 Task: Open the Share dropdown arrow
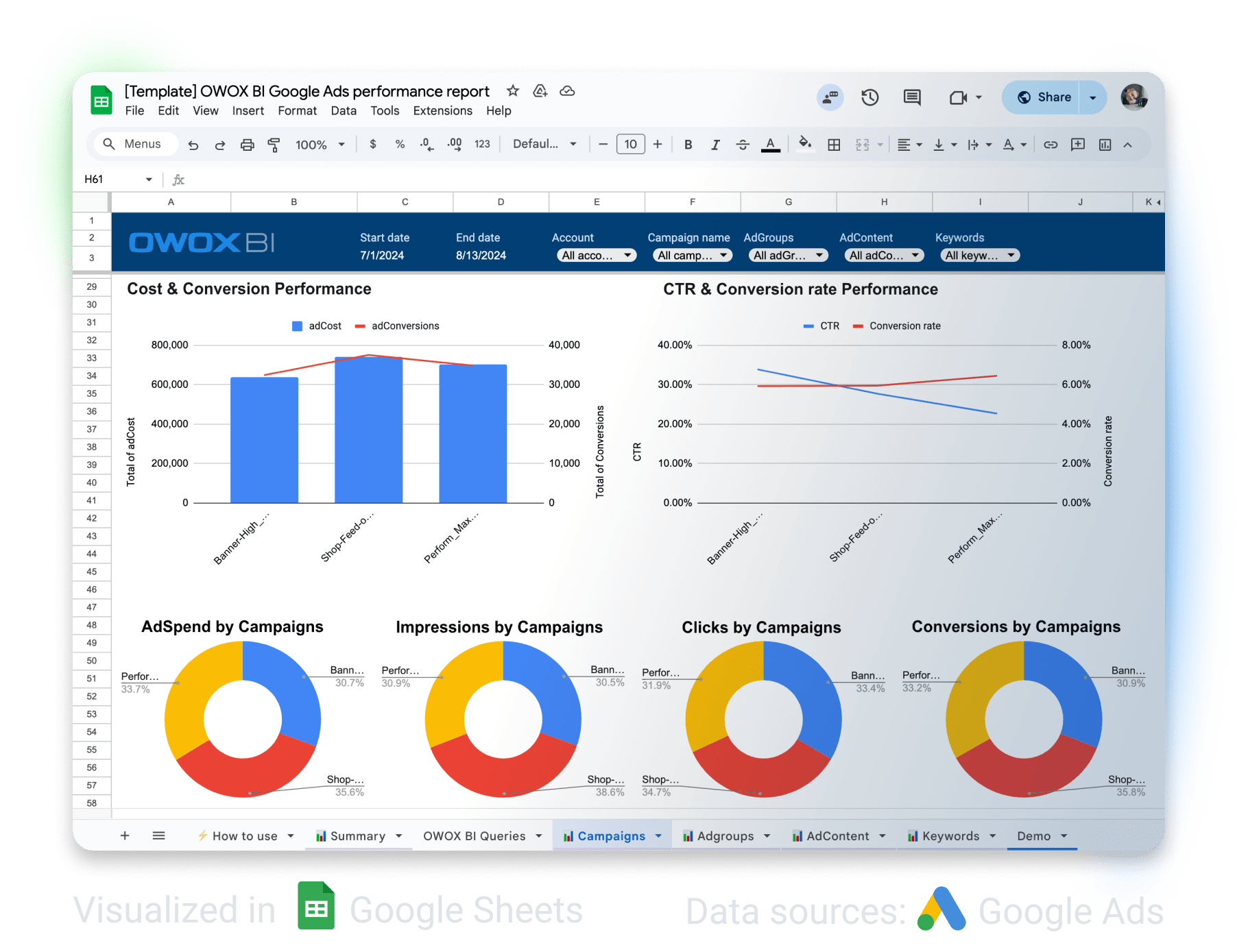(x=1093, y=97)
